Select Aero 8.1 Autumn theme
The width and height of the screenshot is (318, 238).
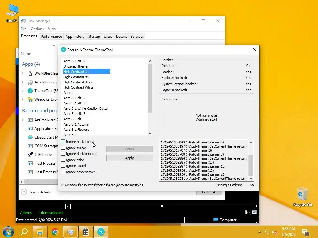76,124
